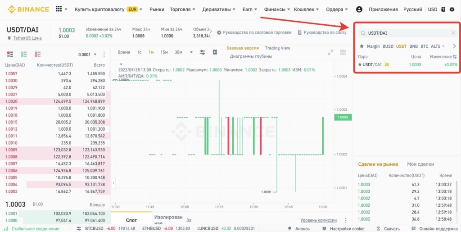461x232 pixels.
Task: Select the 1с chart interval
Action: 139,52
